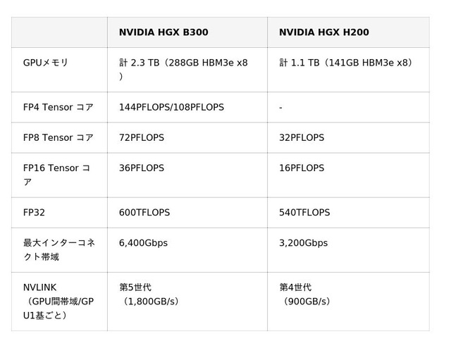Select the FP16 Tensor コア row label
The height and width of the screenshot is (348, 451).
point(56,175)
